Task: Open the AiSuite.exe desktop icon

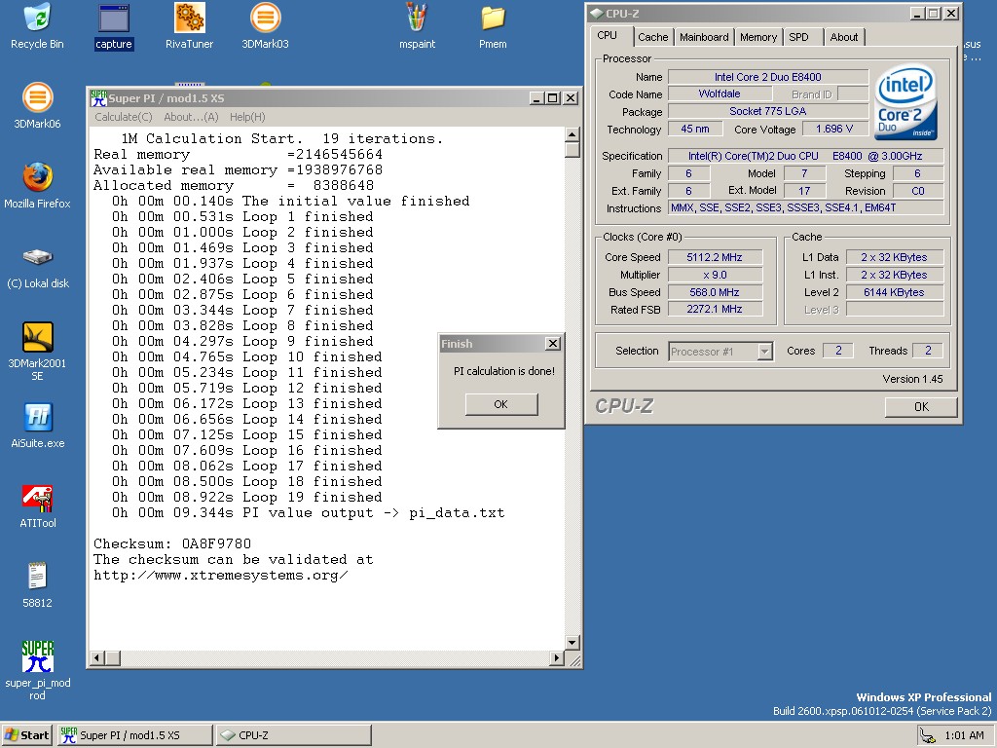Action: coord(38,426)
